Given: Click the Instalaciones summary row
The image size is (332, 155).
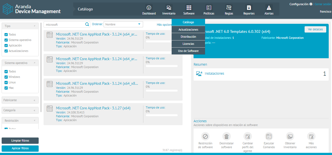Looking at the screenshot, I should click(x=261, y=74).
